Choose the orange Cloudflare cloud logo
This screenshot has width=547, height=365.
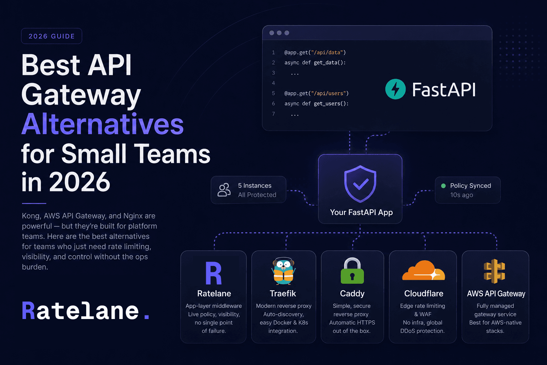click(423, 271)
